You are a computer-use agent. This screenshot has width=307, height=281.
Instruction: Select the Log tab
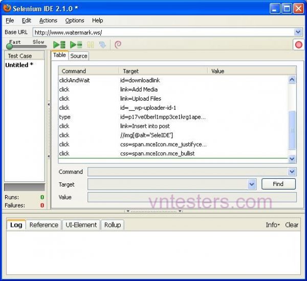[16, 225]
